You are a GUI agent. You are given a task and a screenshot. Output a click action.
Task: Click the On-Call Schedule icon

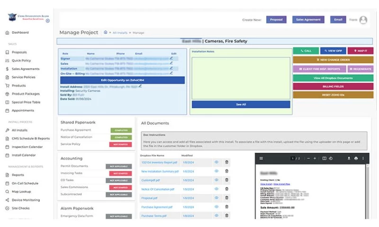click(x=7, y=183)
